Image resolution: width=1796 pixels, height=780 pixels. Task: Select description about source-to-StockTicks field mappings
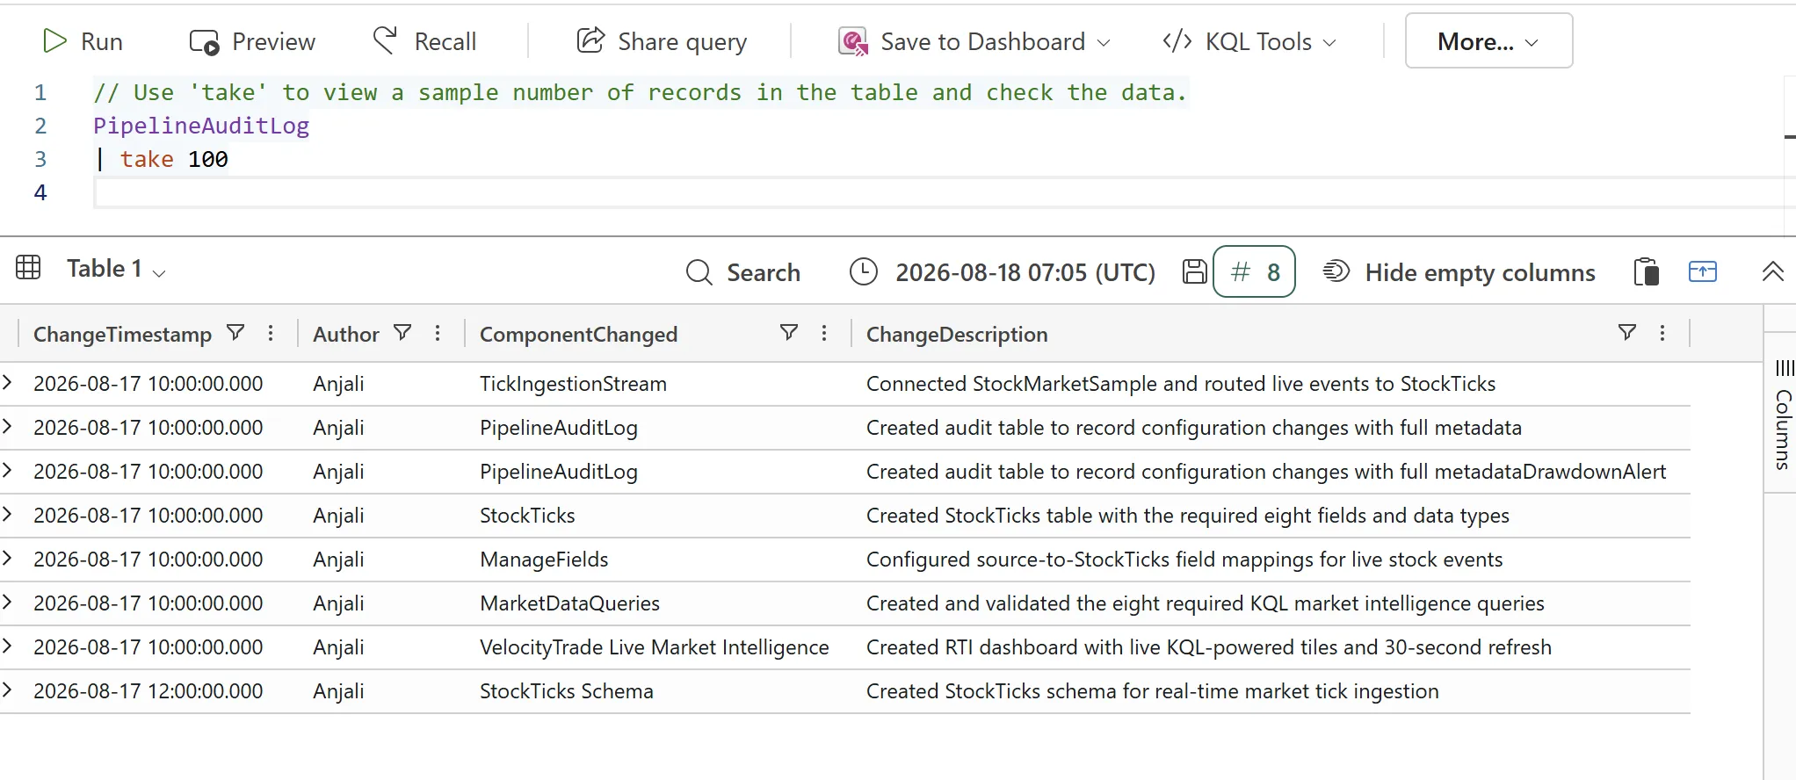(1184, 560)
